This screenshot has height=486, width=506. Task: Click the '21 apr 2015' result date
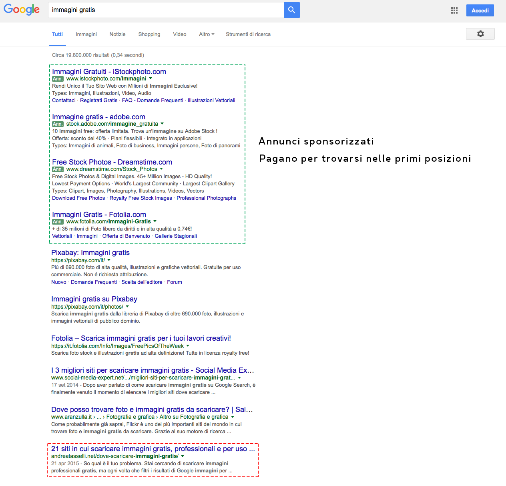click(65, 464)
